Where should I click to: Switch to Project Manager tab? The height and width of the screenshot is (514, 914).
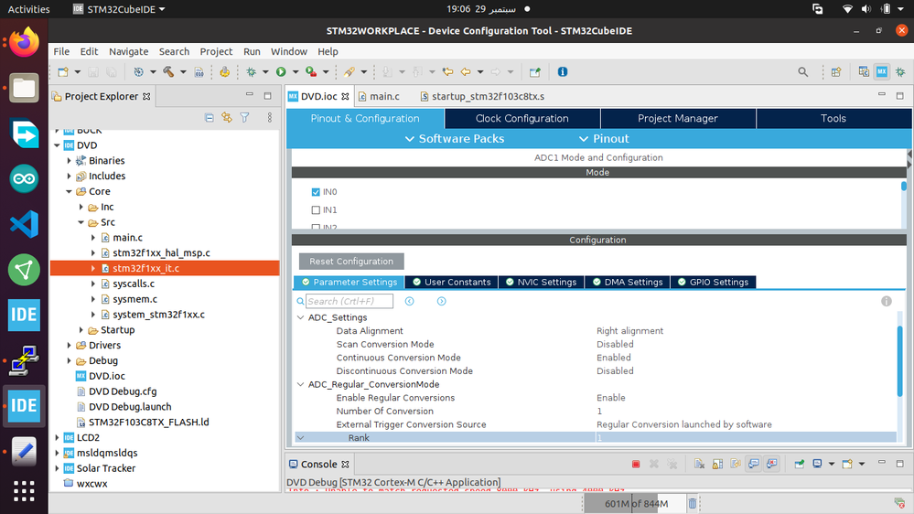677,118
